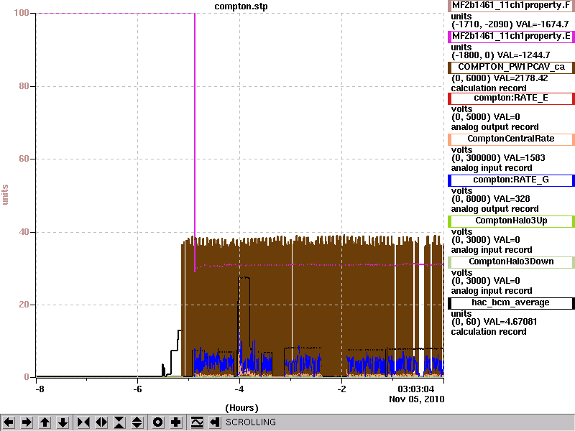Select the ComptonCentralRate curve legend

click(x=511, y=139)
